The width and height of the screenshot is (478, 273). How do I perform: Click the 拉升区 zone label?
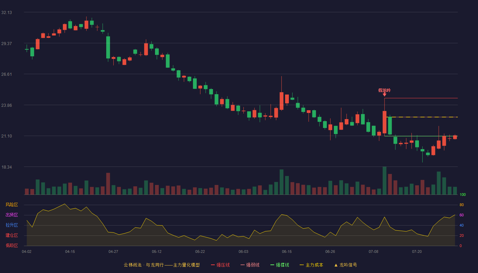click(12, 225)
